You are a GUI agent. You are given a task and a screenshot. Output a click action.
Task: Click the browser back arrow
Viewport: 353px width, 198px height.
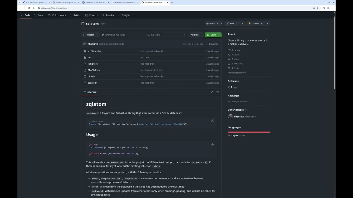pyautogui.click(x=20, y=8)
